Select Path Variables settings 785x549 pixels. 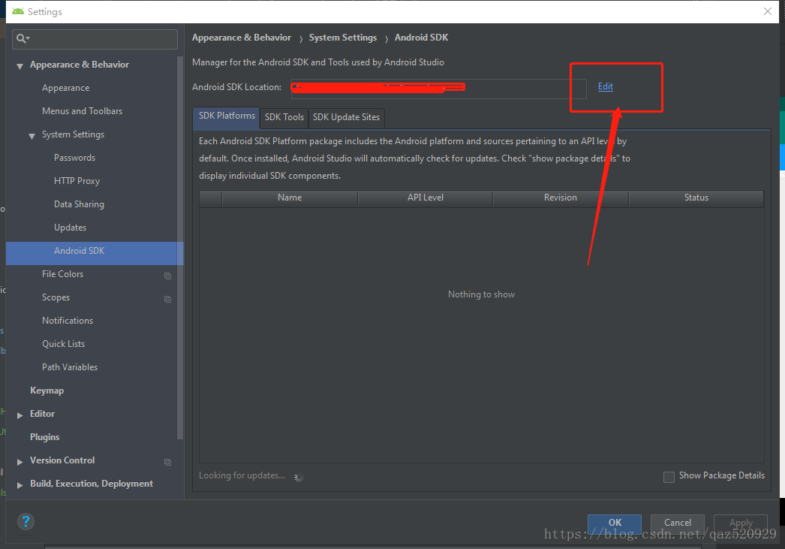[x=70, y=367]
